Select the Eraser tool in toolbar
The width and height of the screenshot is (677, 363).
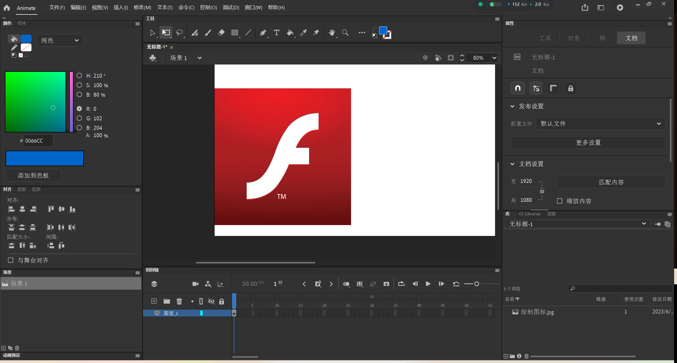coord(221,33)
